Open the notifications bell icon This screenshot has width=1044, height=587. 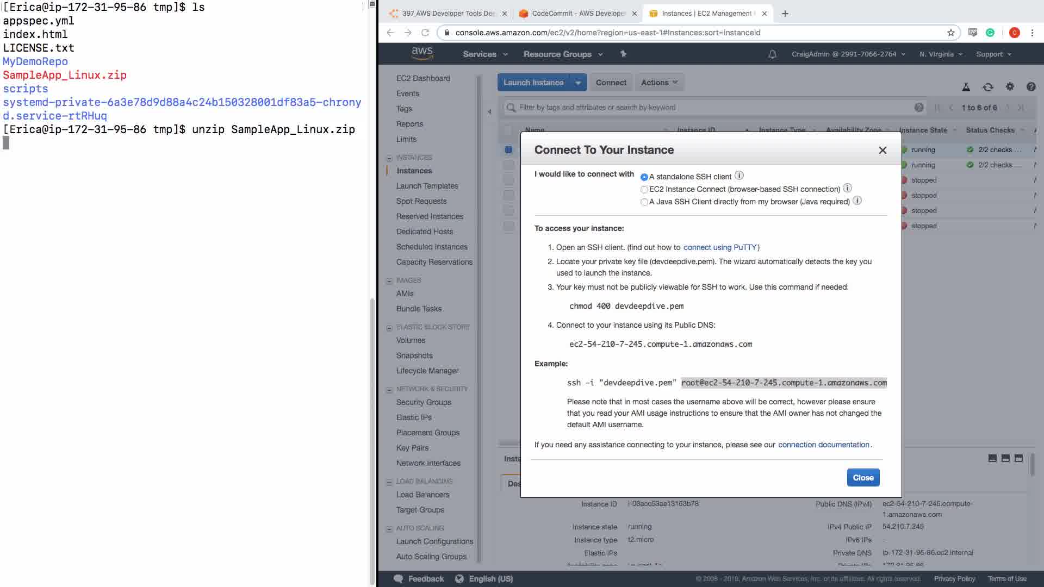(x=772, y=54)
